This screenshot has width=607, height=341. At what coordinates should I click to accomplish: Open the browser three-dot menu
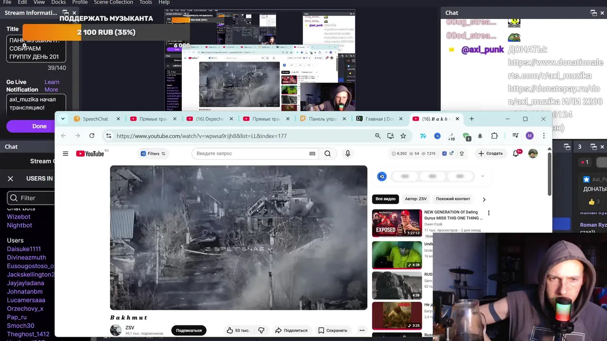[543, 136]
